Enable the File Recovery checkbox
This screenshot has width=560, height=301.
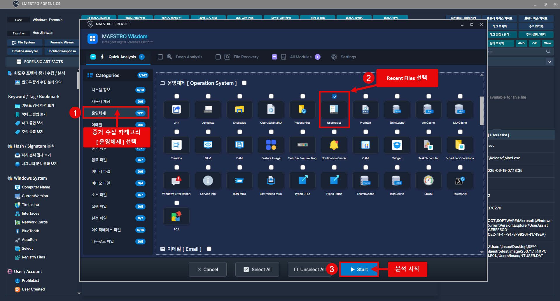[218, 57]
